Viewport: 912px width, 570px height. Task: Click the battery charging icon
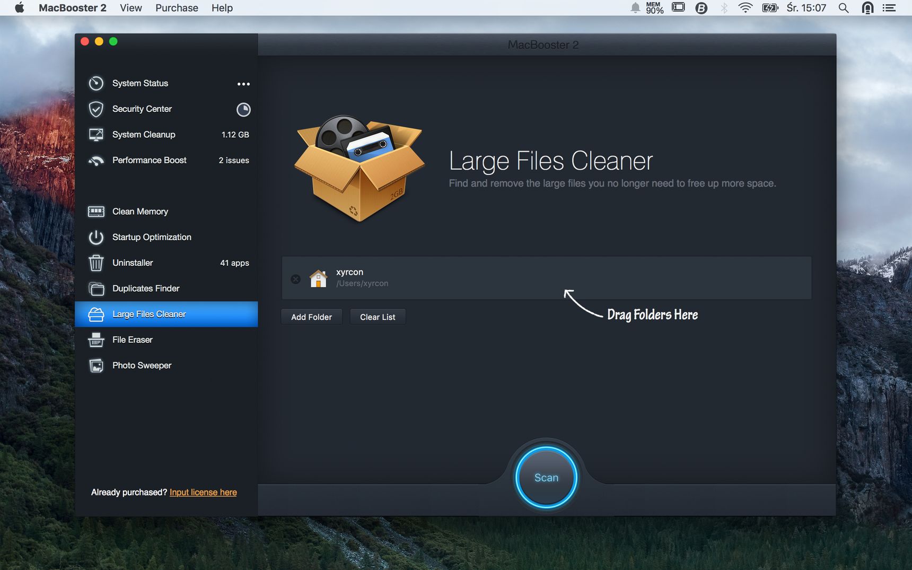[770, 8]
